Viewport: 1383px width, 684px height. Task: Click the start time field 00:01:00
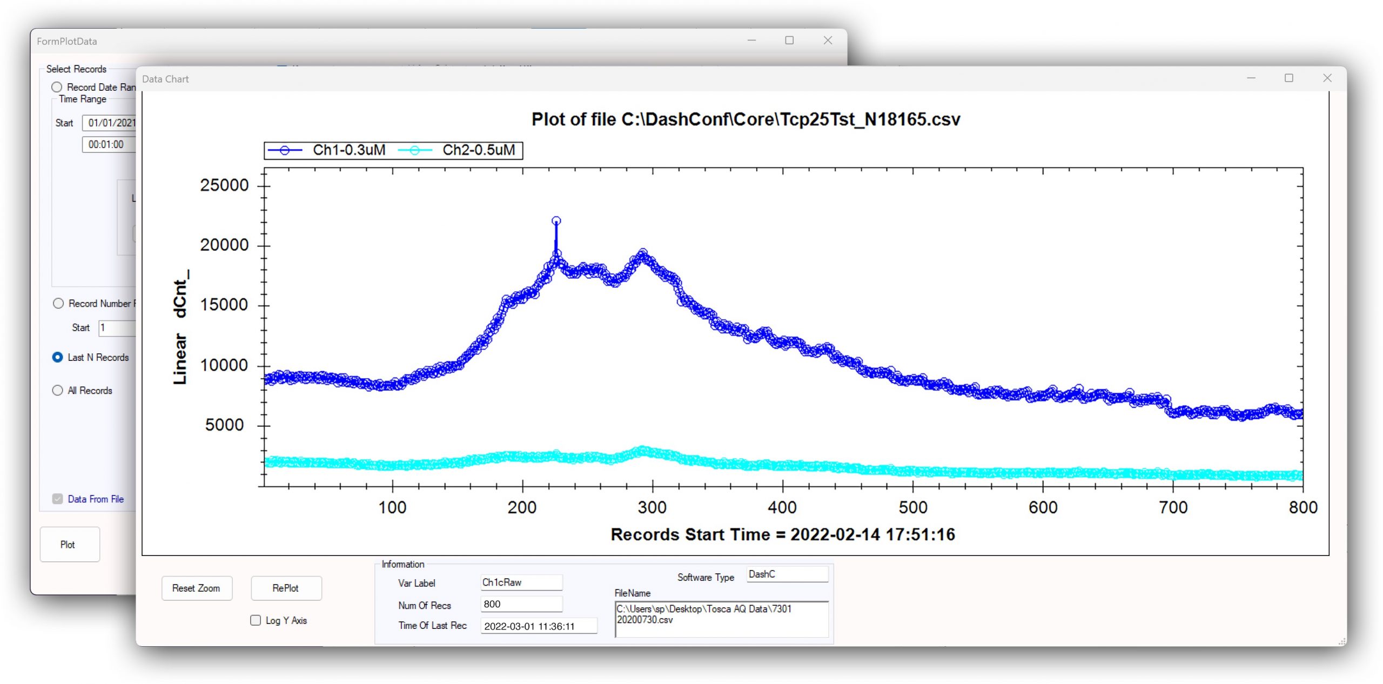click(x=108, y=144)
